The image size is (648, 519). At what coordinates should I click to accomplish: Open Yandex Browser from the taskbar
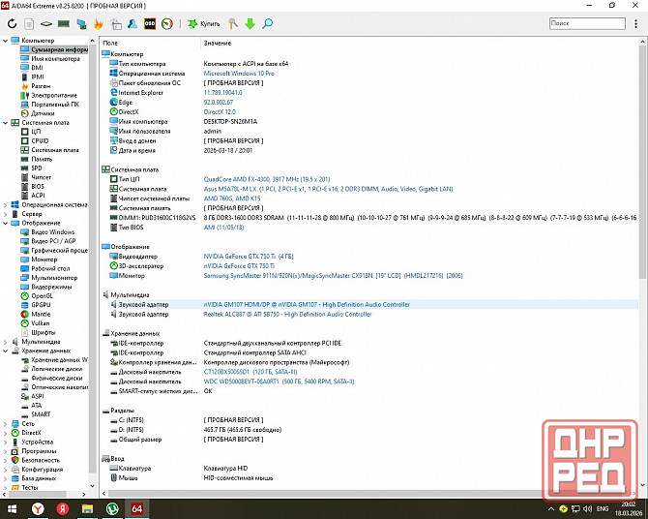pos(39,507)
